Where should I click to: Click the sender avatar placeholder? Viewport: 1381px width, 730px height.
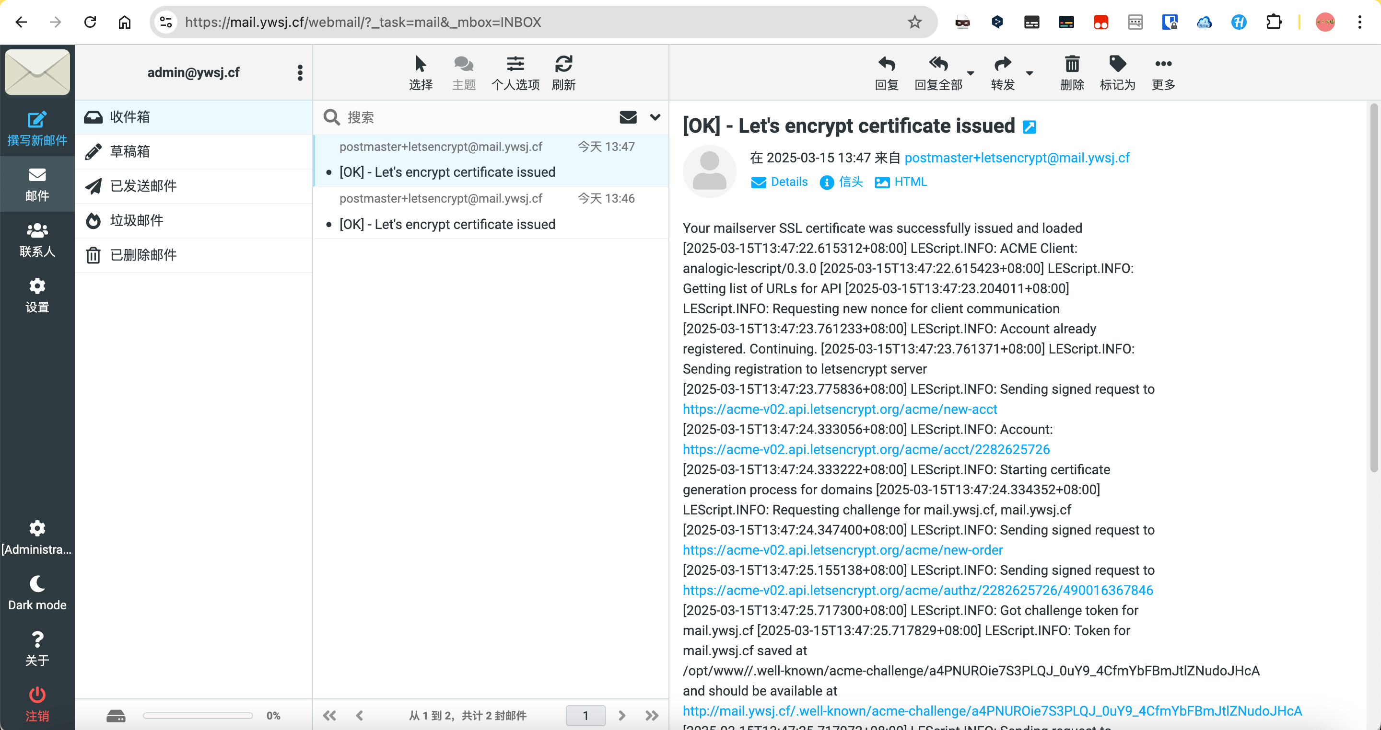tap(709, 171)
